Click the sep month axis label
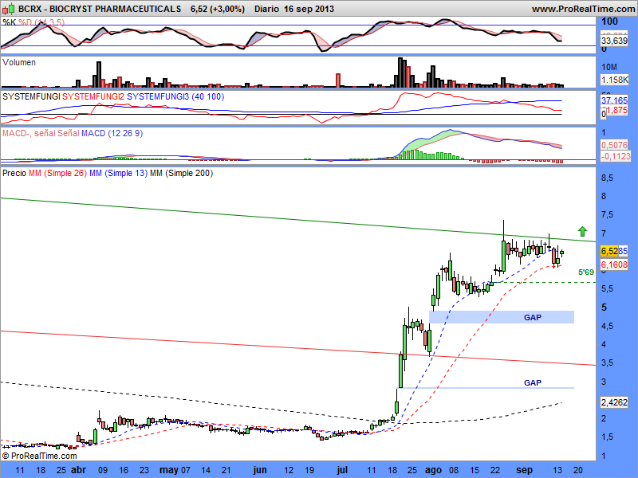The height and width of the screenshot is (478, 638). pyautogui.click(x=524, y=470)
